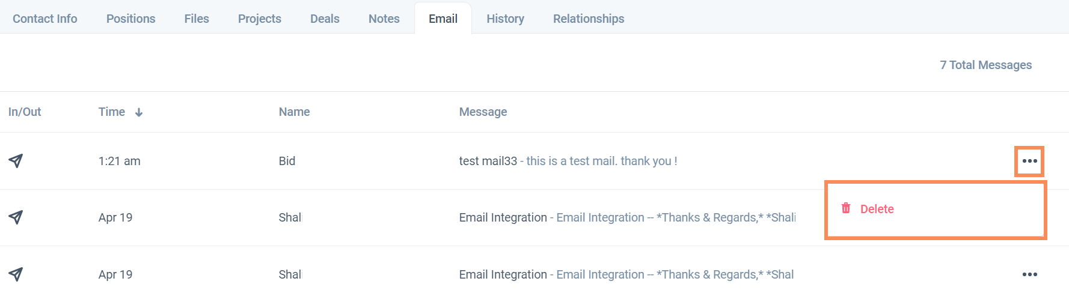
Task: Click the sent icon on the last Apr 19 row
Action: (16, 274)
